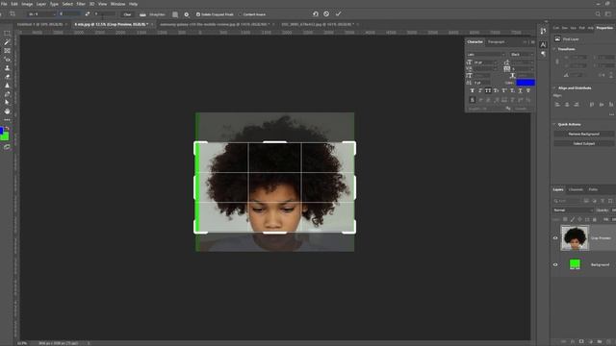Click the crop width input field
This screenshot has width=616, height=346.
[69, 14]
